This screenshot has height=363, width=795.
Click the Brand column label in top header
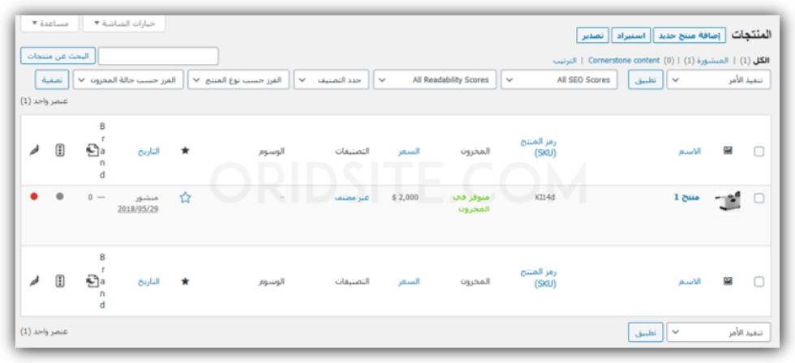click(x=102, y=151)
